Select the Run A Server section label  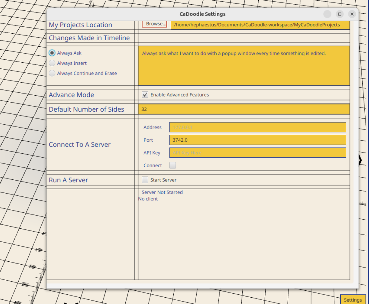(x=68, y=180)
